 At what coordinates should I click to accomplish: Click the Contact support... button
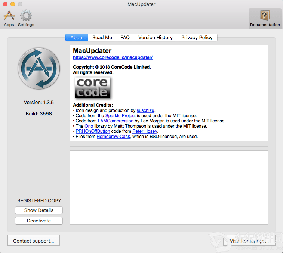coord(34,241)
